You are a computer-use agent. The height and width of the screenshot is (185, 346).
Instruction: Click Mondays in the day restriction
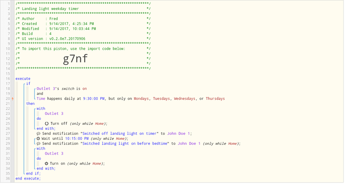click(x=141, y=99)
